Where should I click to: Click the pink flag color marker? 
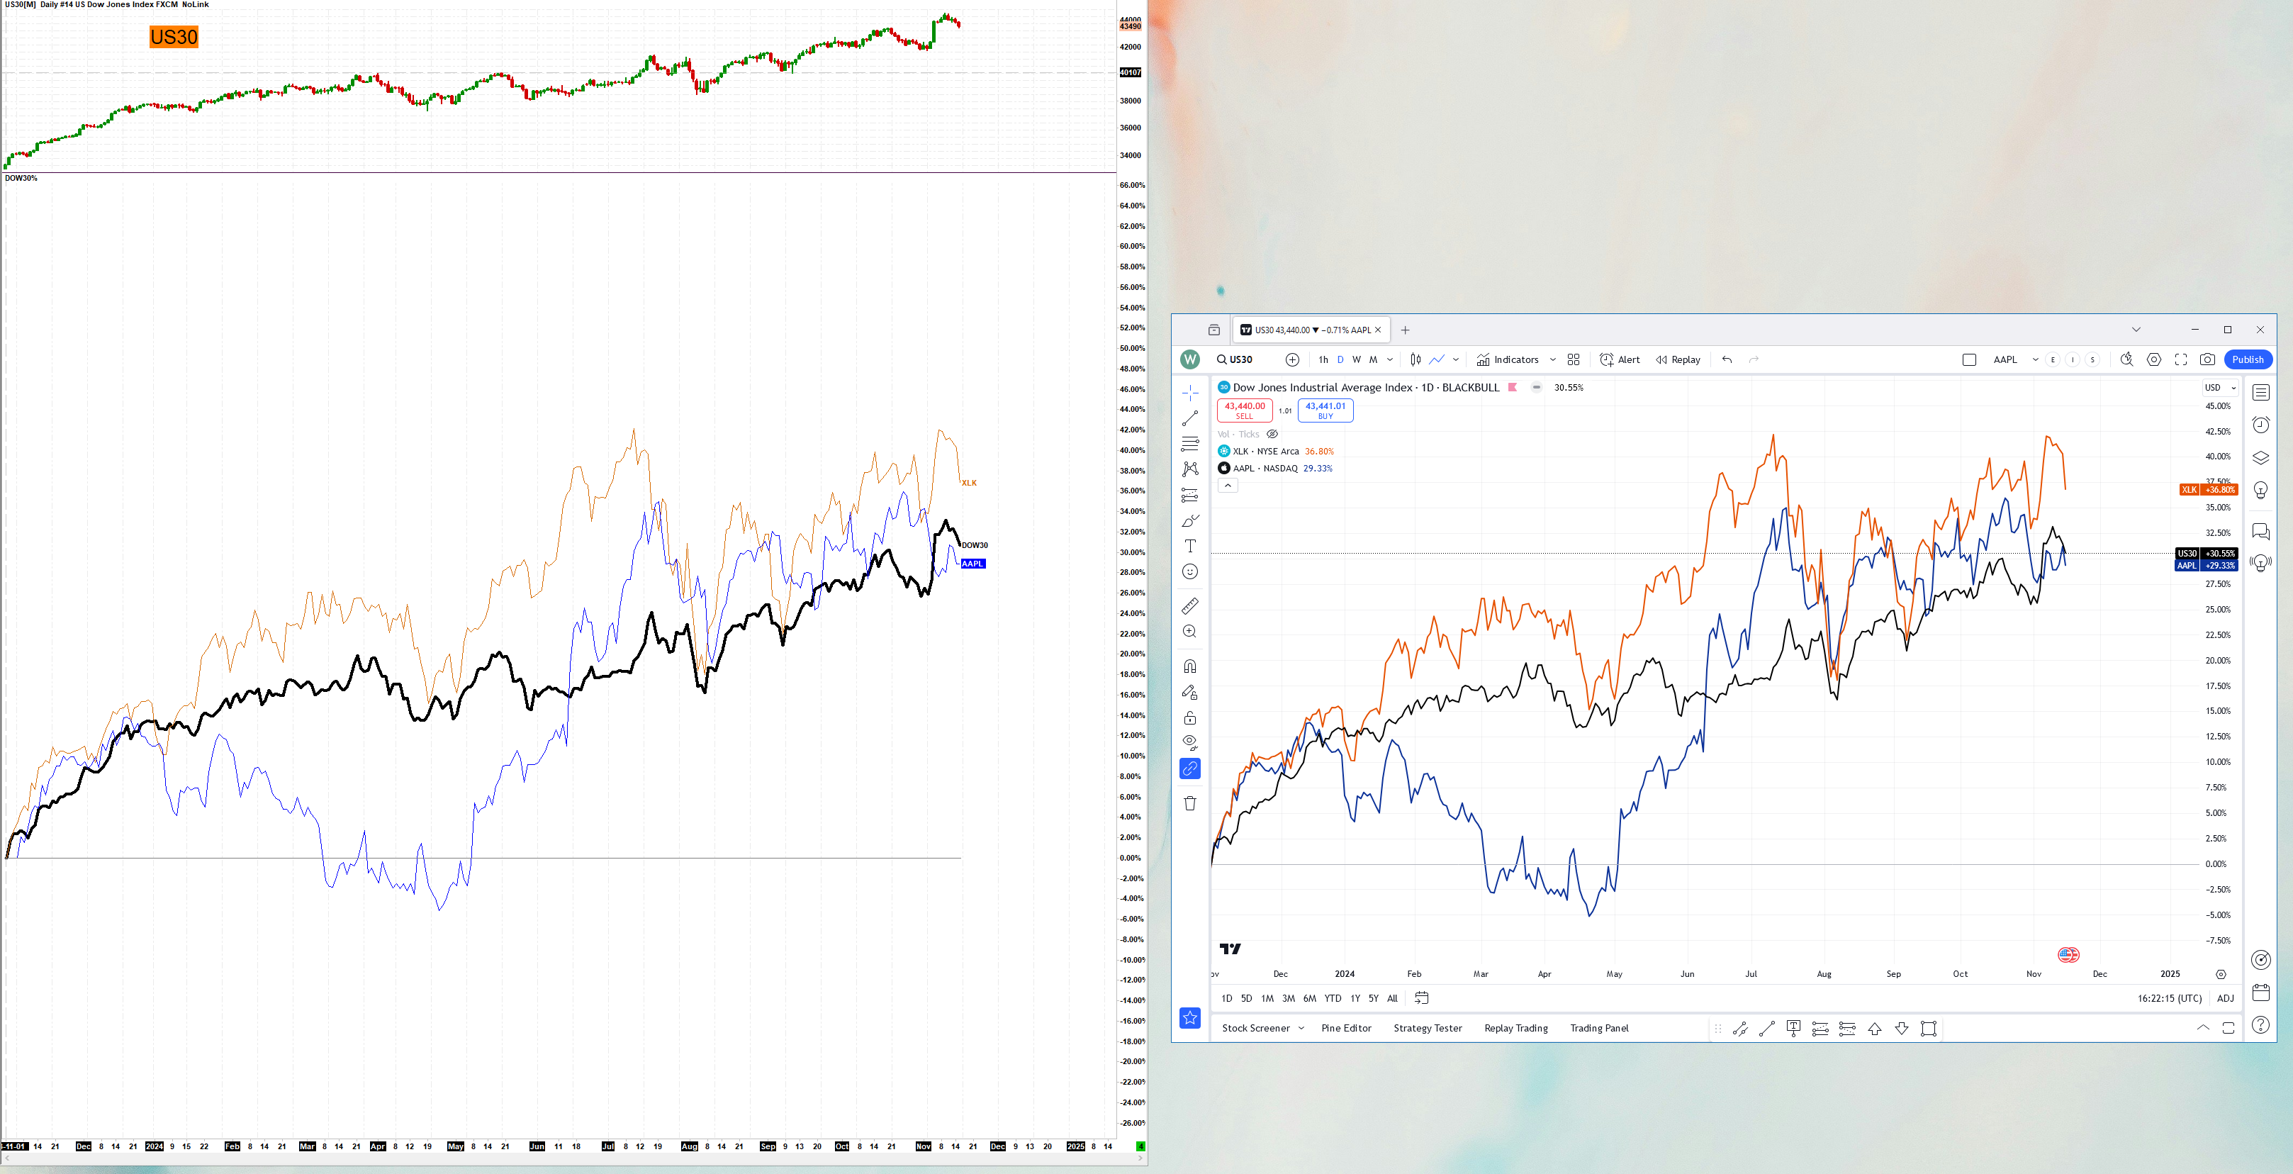1513,387
